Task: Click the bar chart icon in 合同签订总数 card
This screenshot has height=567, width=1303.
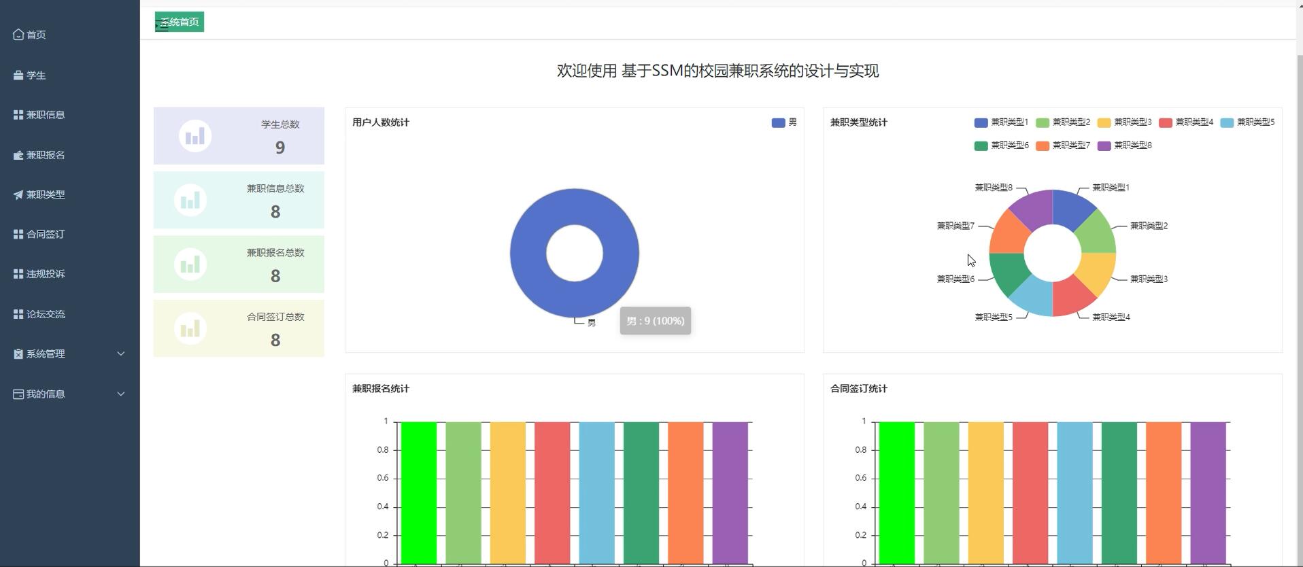Action: (190, 328)
